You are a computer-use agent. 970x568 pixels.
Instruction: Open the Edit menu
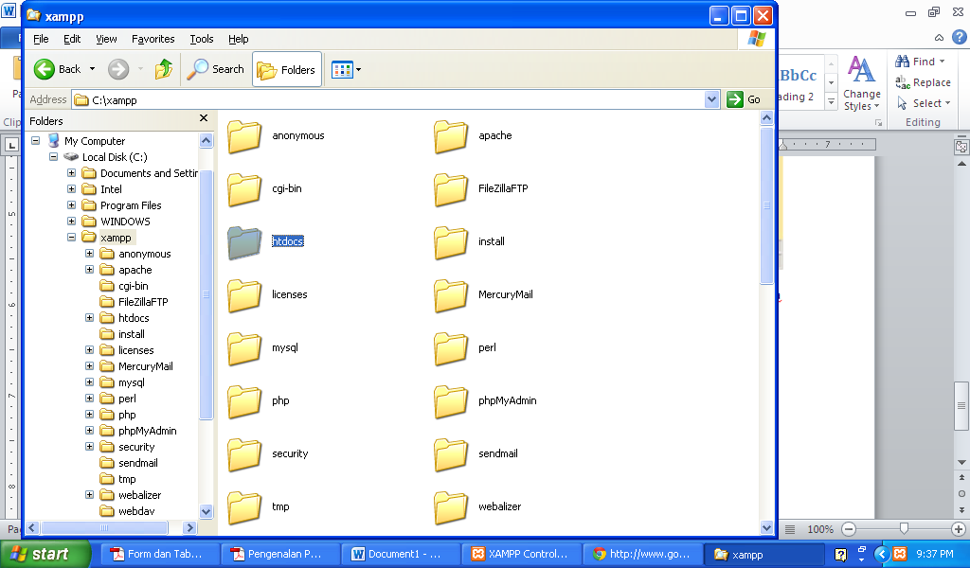click(72, 39)
